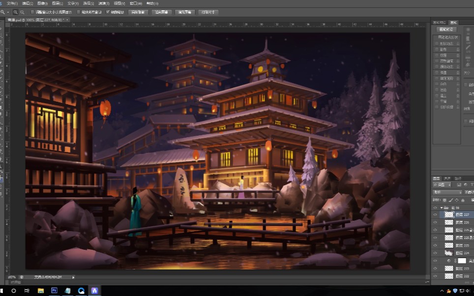The height and width of the screenshot is (296, 474).
Task: Select the white layer mask thumbnail
Action: click(462, 261)
